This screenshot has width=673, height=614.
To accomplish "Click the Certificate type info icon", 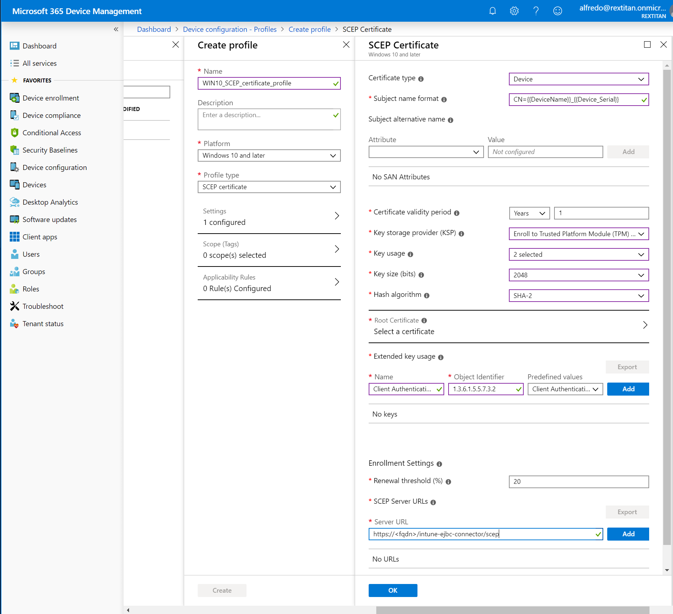I will pyautogui.click(x=421, y=79).
